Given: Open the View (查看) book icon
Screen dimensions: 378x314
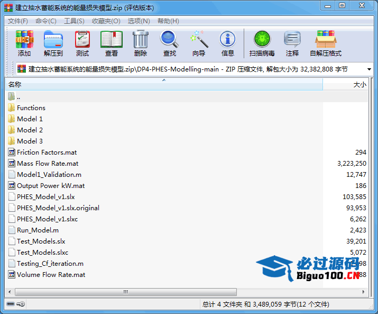Looking at the screenshot, I should coord(112,39).
